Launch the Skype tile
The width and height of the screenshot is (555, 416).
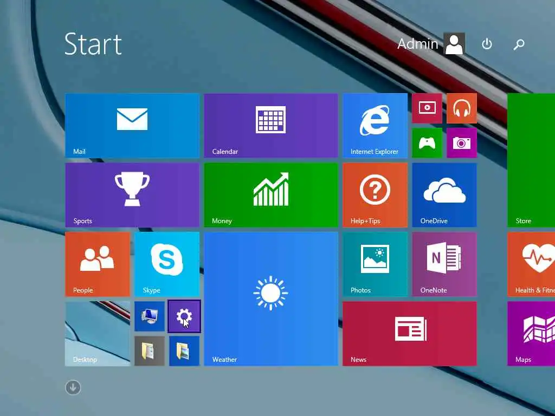[167, 264]
